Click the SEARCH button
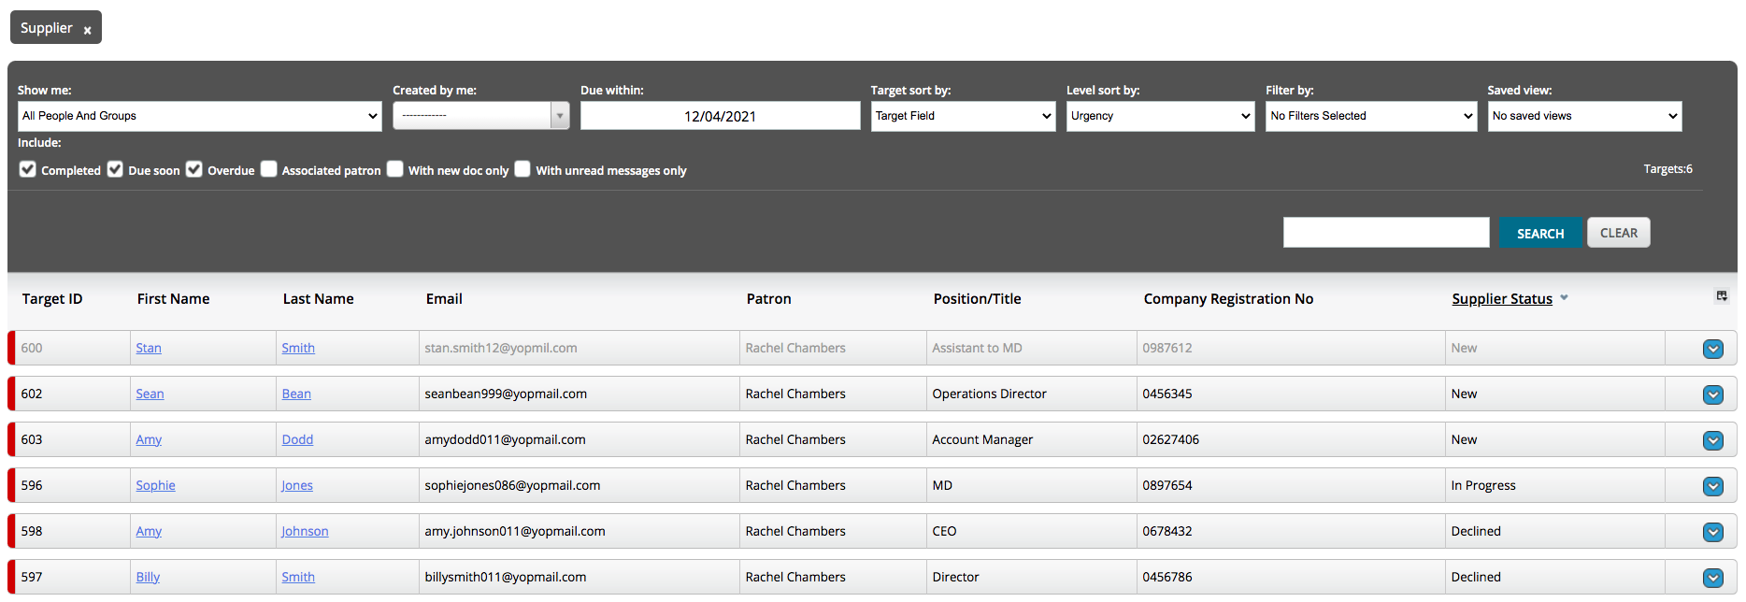The width and height of the screenshot is (1746, 602). click(x=1540, y=233)
